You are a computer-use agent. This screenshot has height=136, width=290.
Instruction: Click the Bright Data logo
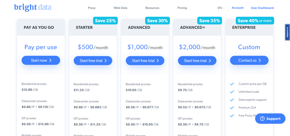click(33, 8)
